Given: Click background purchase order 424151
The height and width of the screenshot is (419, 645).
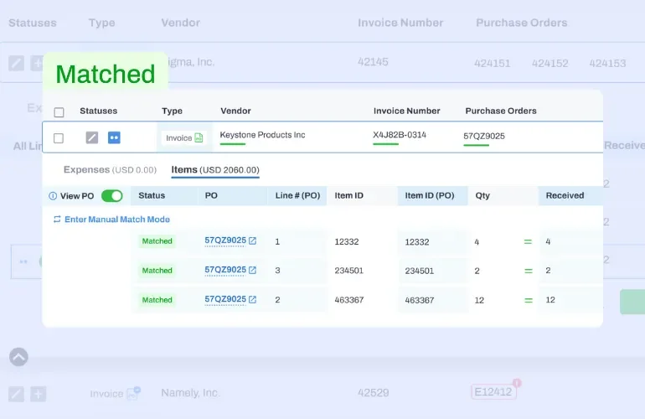Looking at the screenshot, I should point(492,64).
